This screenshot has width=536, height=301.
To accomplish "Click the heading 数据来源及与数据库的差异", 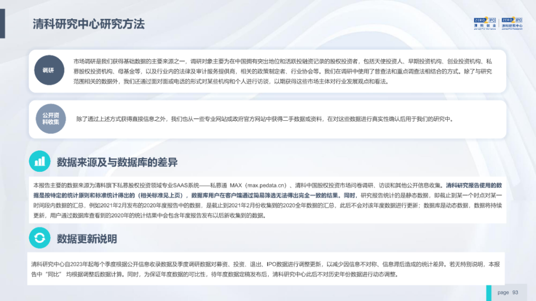I will [x=117, y=162].
